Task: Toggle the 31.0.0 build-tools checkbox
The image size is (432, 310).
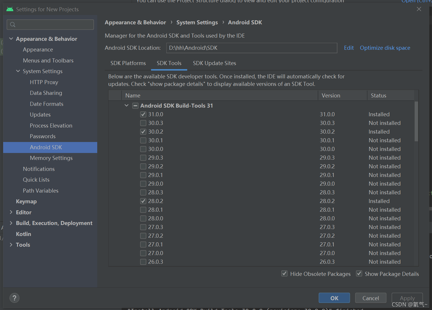Action: pos(143,114)
